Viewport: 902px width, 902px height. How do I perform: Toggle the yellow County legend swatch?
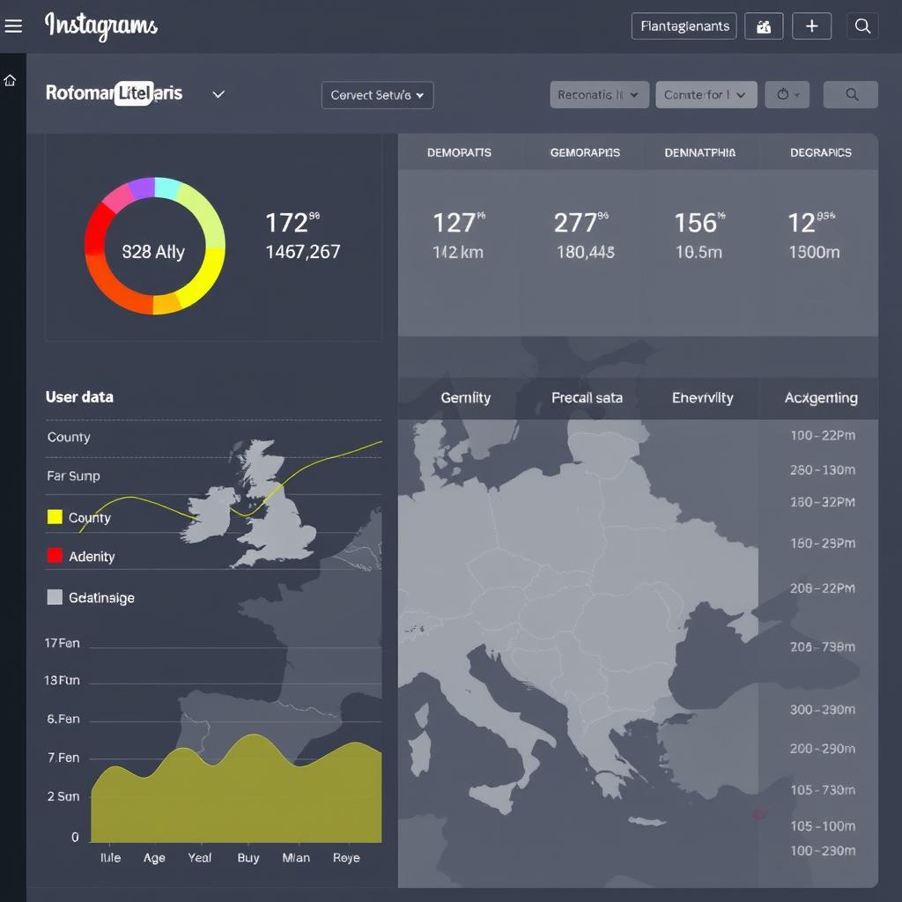click(55, 517)
